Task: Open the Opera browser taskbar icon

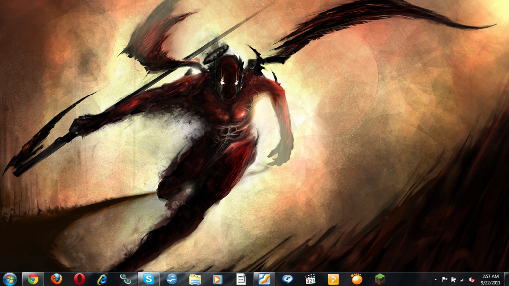Action: click(79, 279)
